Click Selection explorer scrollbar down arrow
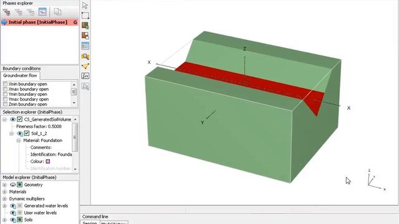 tap(75, 169)
